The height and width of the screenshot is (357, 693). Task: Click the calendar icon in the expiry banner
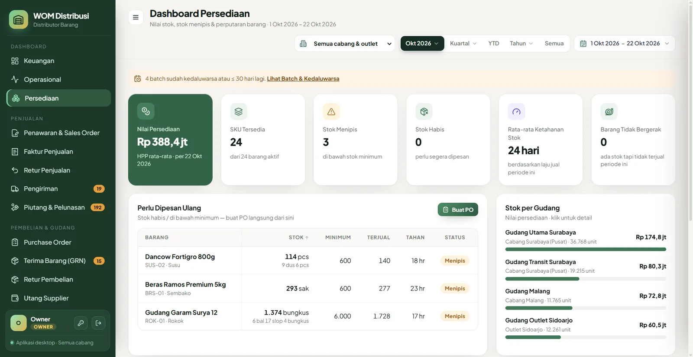(x=138, y=79)
